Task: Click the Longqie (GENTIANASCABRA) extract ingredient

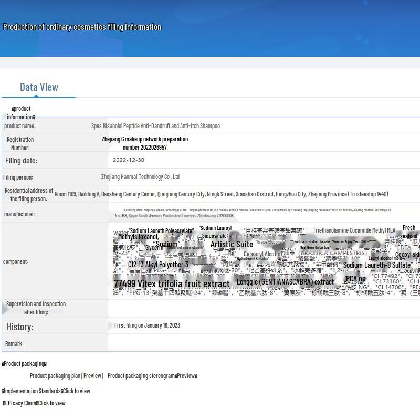Action: point(285,282)
